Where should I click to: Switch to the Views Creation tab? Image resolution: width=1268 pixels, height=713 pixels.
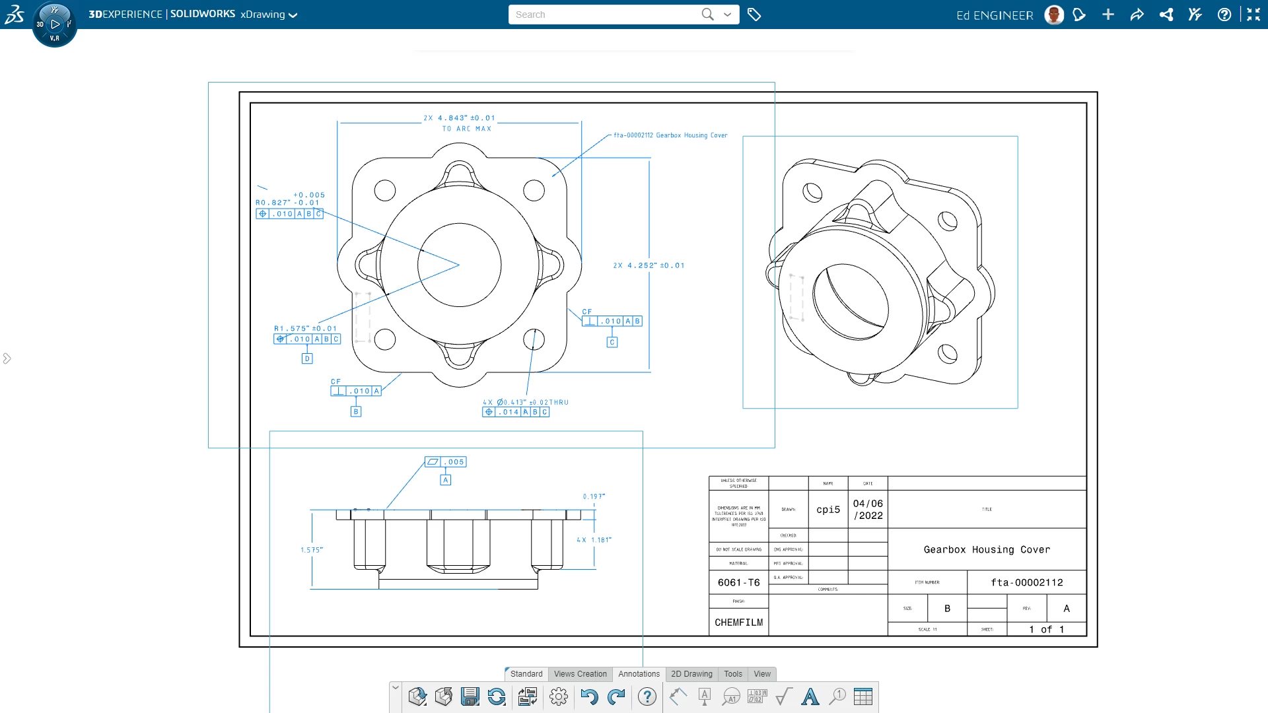[580, 674]
